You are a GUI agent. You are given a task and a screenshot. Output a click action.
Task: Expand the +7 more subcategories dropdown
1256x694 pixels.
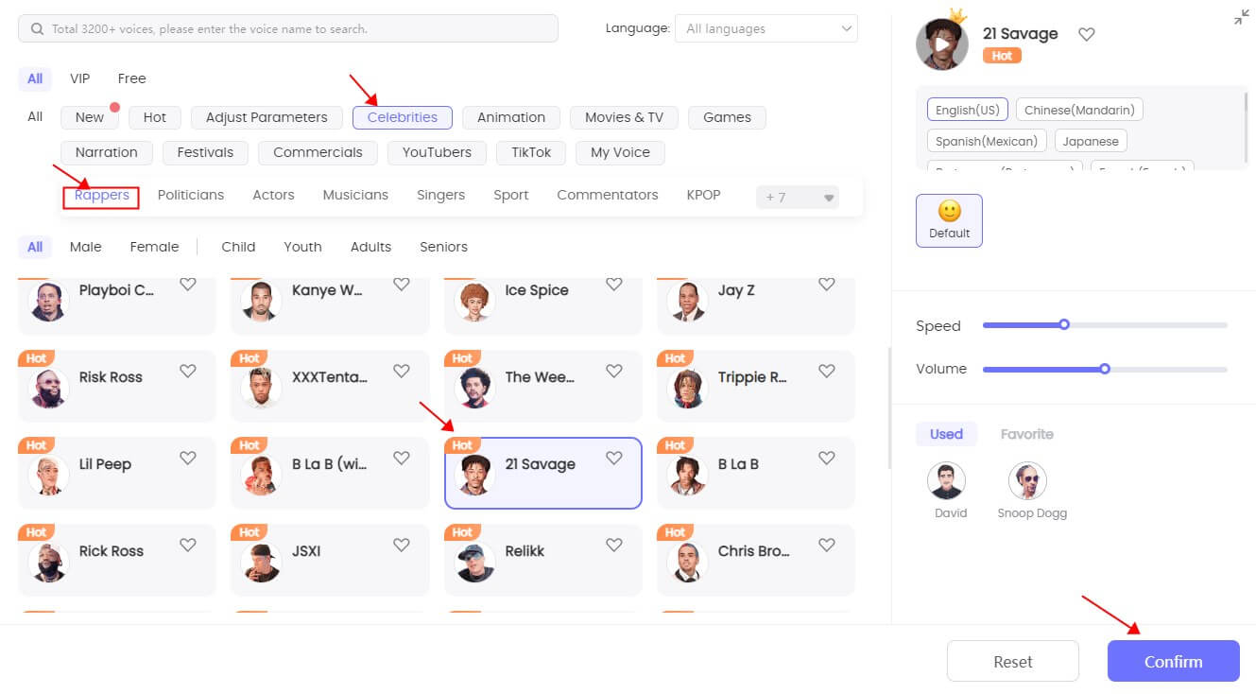(797, 197)
